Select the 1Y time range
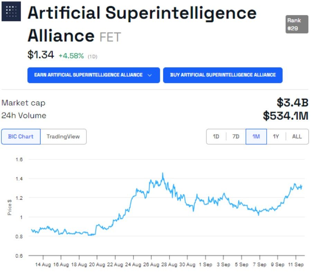This screenshot has height=272, width=313. (276, 136)
